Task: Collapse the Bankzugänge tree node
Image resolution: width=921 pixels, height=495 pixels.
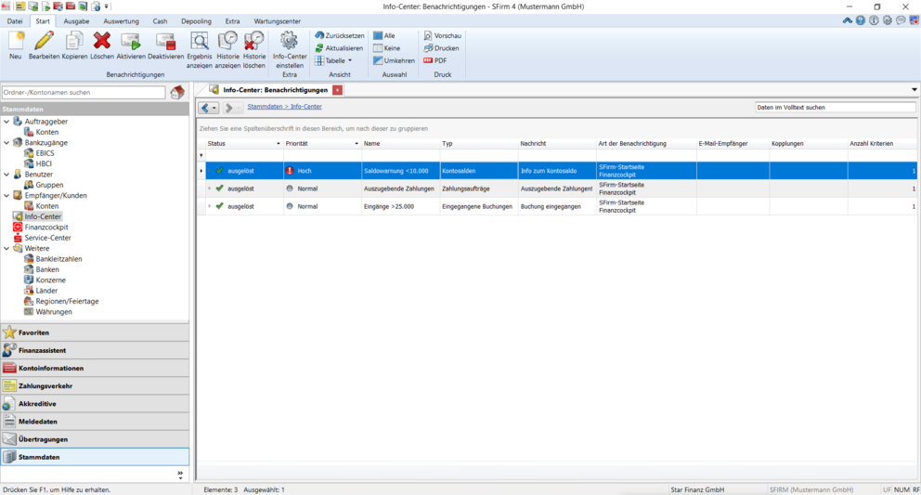Action: pyautogui.click(x=7, y=143)
